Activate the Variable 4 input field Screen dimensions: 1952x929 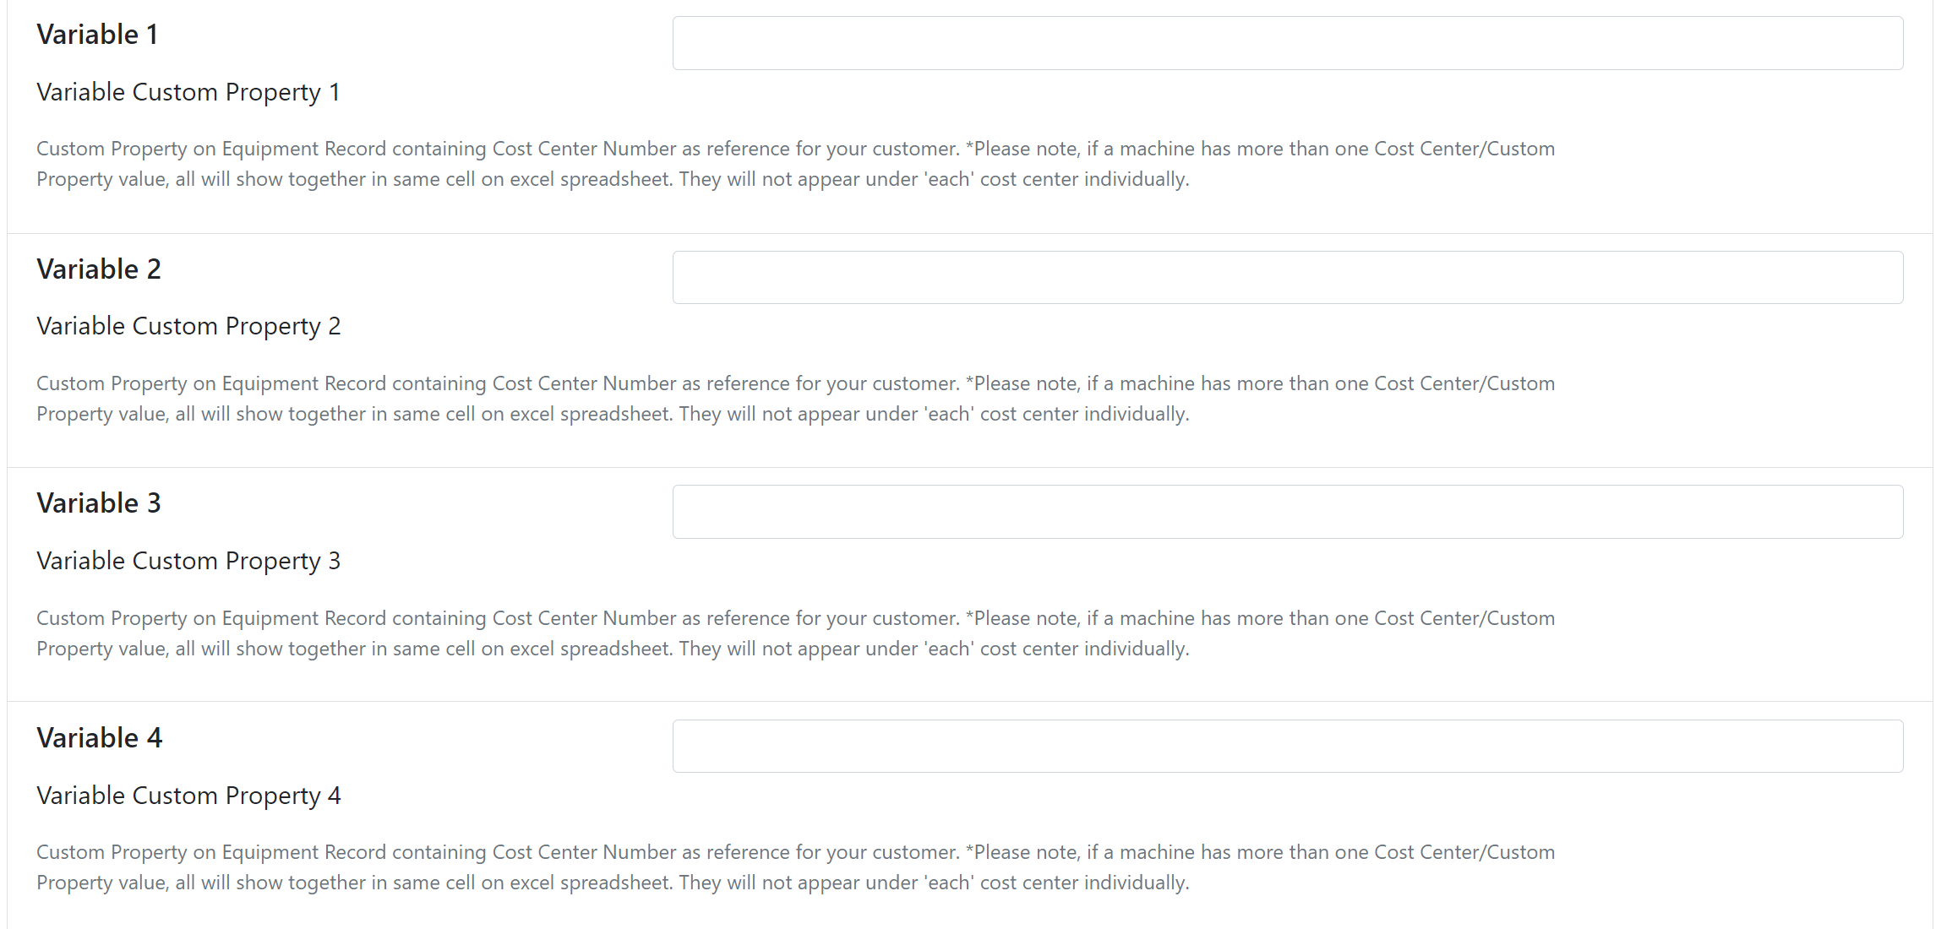click(x=1288, y=746)
